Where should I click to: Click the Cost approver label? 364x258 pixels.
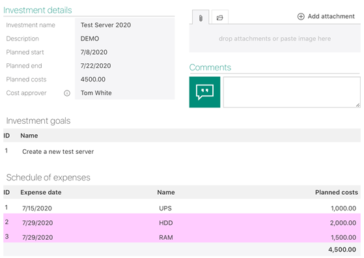pyautogui.click(x=26, y=93)
